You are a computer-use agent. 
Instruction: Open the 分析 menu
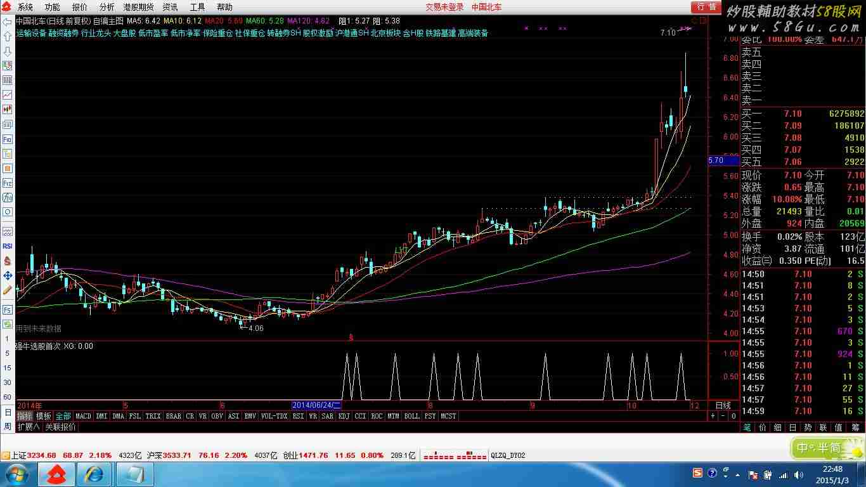107,7
